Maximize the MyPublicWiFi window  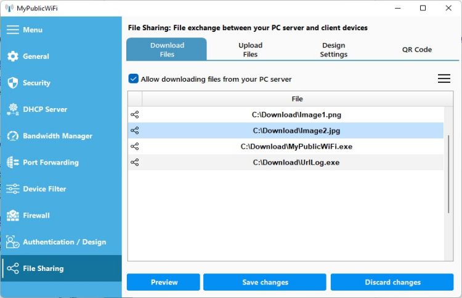(x=423, y=8)
